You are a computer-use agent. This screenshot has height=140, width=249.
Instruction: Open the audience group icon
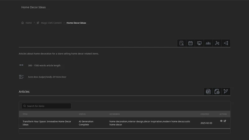208,43
